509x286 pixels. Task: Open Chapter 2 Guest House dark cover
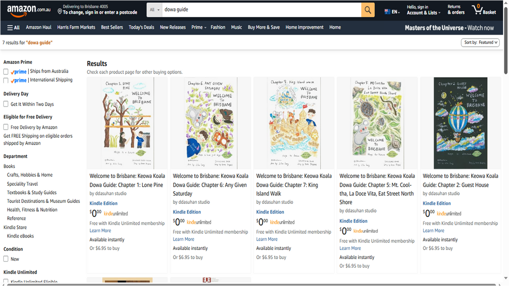point(460,123)
